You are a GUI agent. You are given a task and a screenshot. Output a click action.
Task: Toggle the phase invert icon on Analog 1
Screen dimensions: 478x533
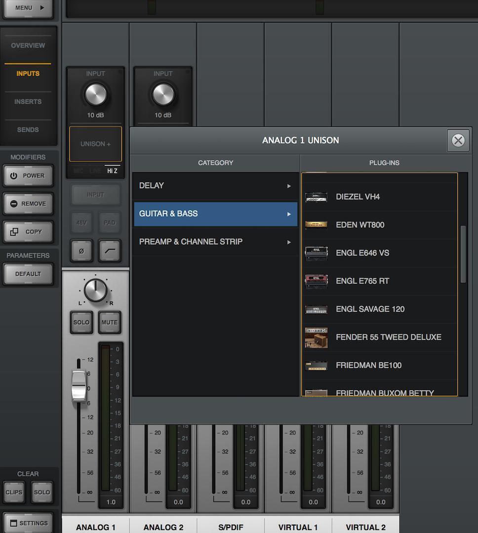(x=81, y=250)
